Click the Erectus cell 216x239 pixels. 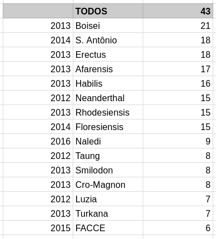(x=108, y=54)
